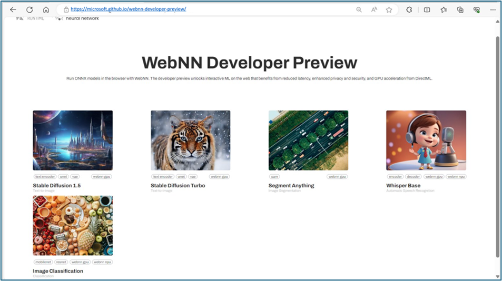
Task: Open the Collections icon in toolbar
Action: (x=460, y=9)
